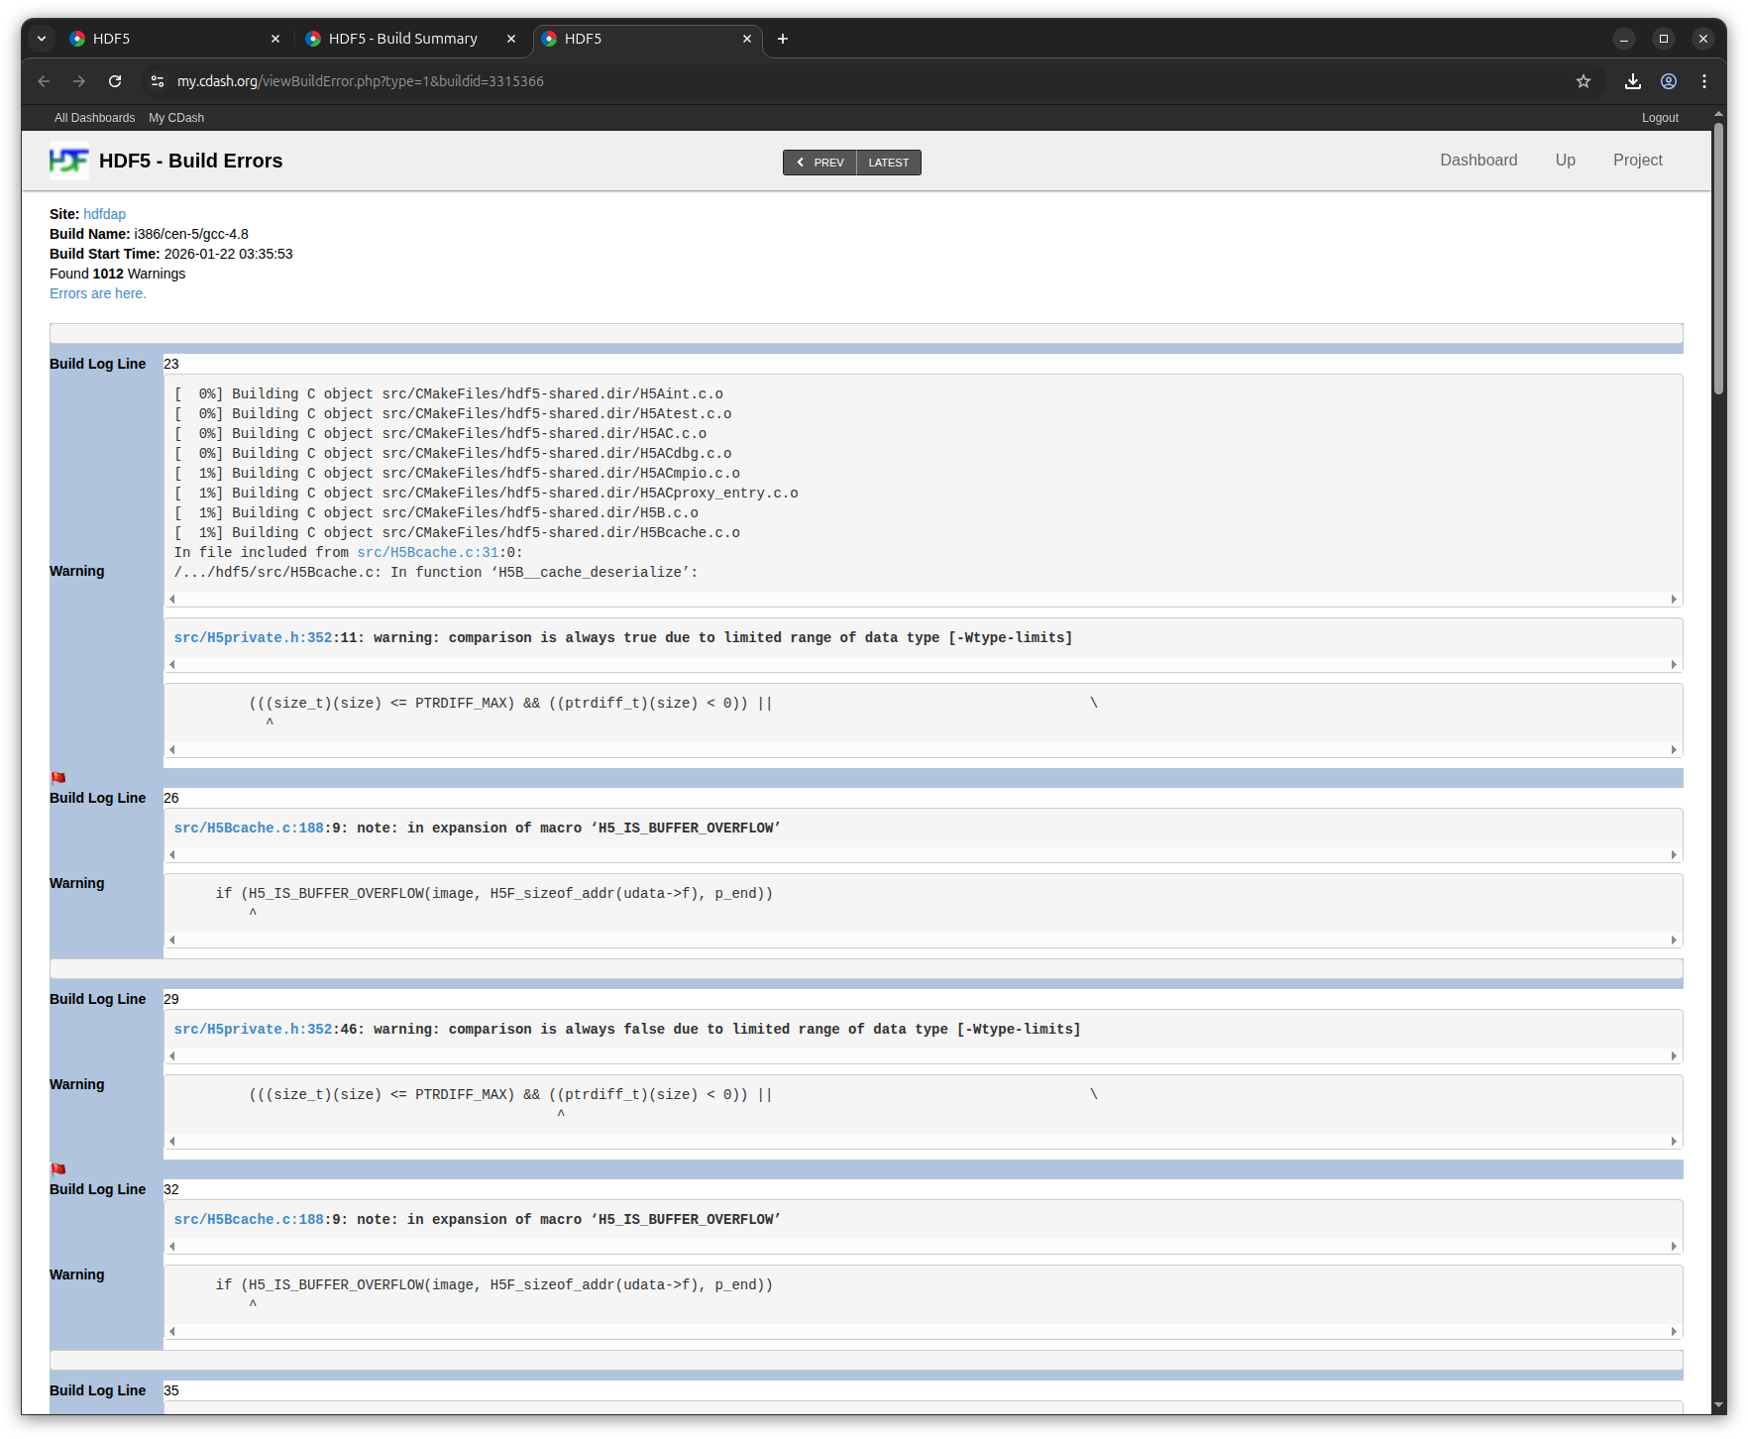The width and height of the screenshot is (1748, 1439).
Task: Click the red flag above Build Log Line 26
Action: [x=58, y=779]
